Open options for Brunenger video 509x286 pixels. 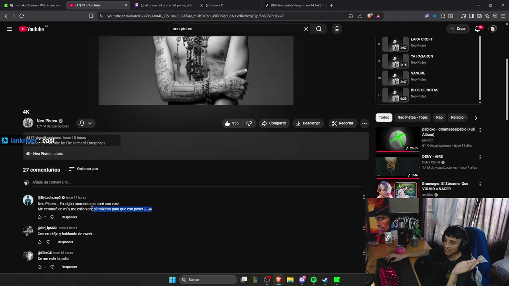pos(480,184)
